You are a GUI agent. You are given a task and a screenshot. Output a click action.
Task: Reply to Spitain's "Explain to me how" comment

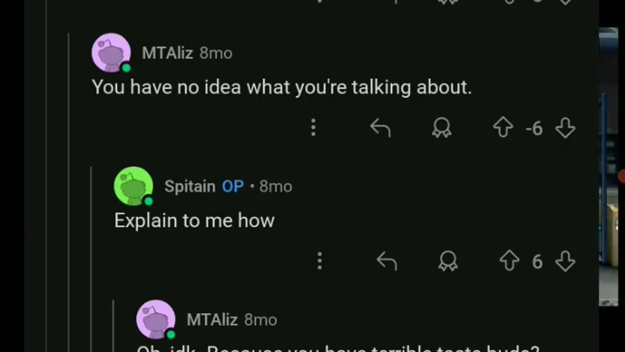pos(387,262)
